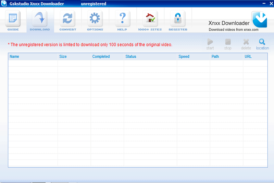The width and height of the screenshot is (274, 183).
Task: Close the downloader window
Action: pos(271,3)
